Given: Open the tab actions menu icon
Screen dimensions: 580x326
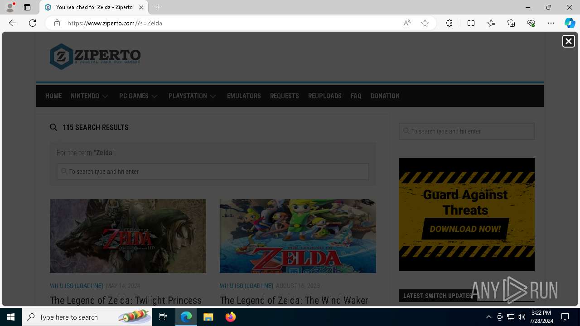Looking at the screenshot, I should 27,7.
